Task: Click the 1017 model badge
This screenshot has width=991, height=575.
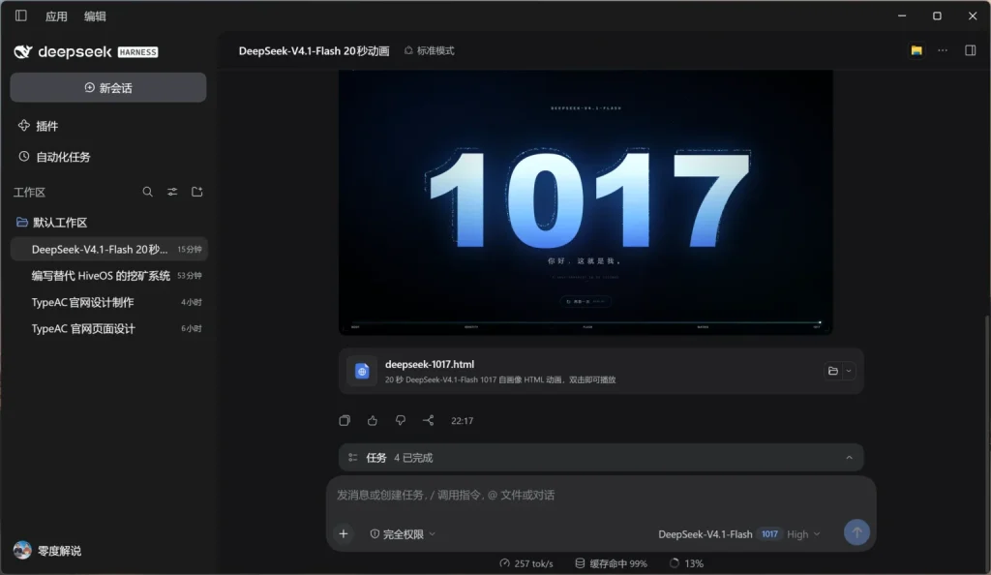Action: [769, 534]
